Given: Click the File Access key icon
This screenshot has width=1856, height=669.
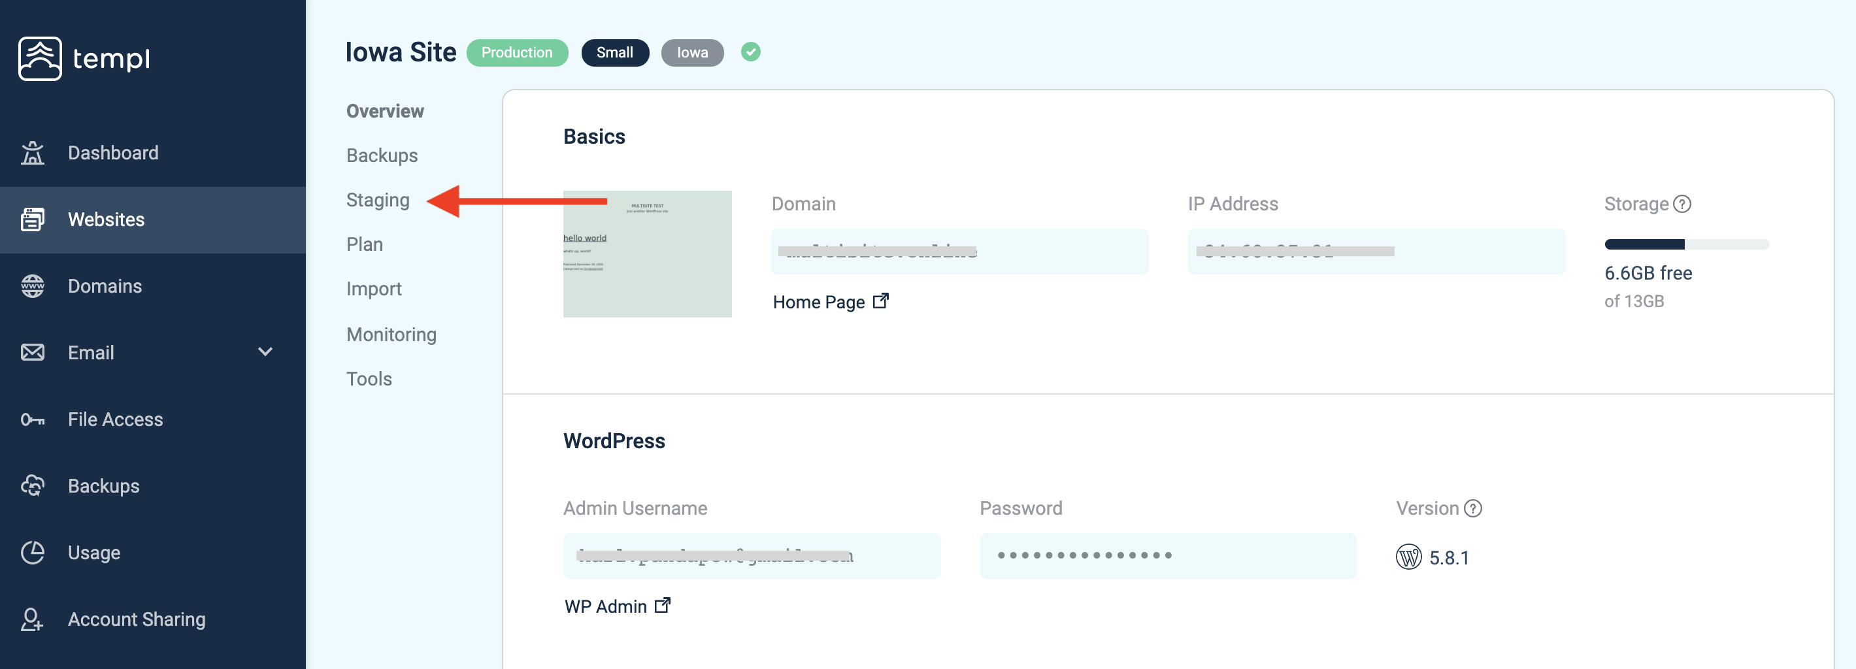Looking at the screenshot, I should point(33,419).
